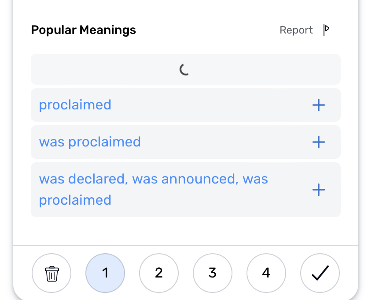This screenshot has height=300, width=368.
Task: Add 'was proclaimed' meaning using its plus
Action: tap(319, 142)
